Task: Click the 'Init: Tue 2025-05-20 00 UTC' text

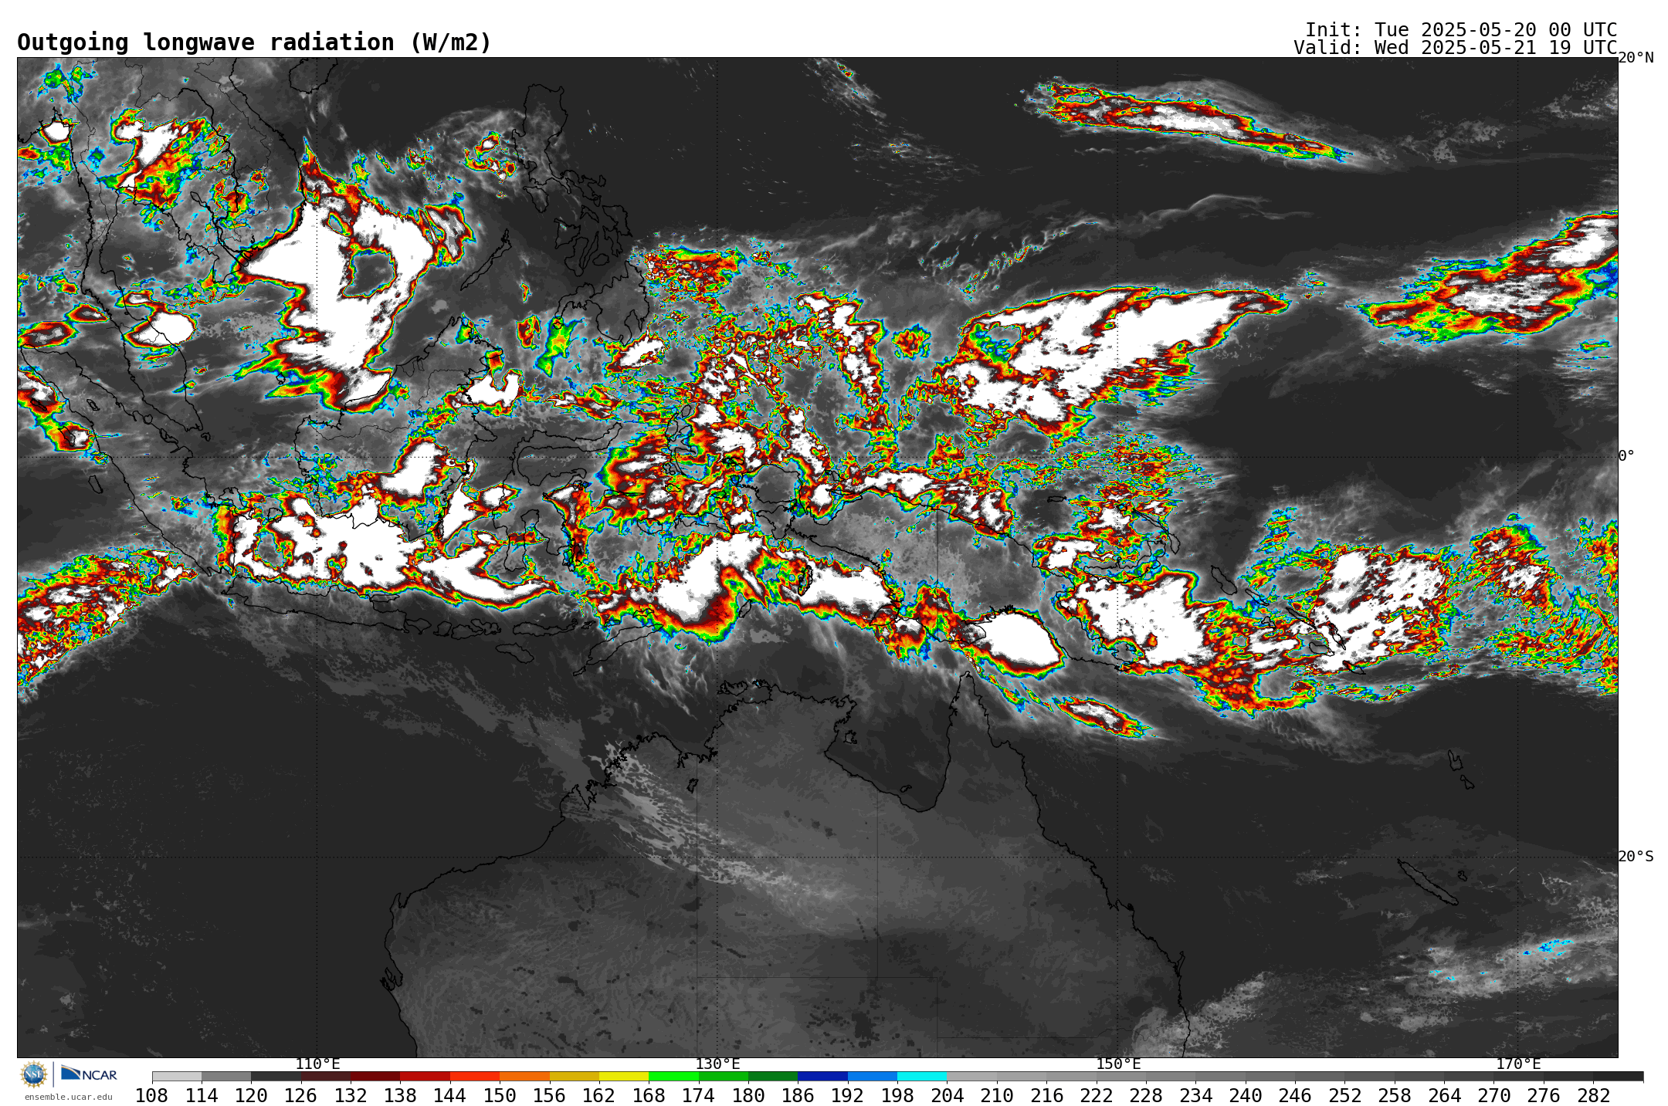Action: click(x=1461, y=30)
